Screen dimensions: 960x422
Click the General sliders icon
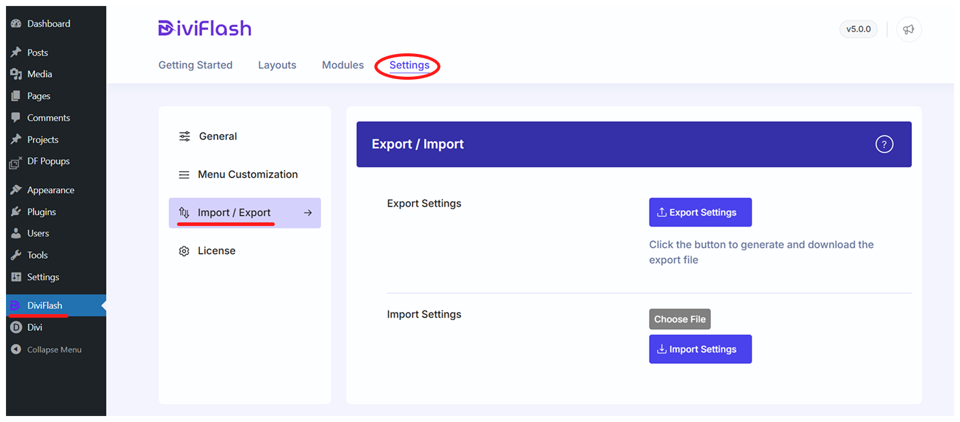[185, 137]
